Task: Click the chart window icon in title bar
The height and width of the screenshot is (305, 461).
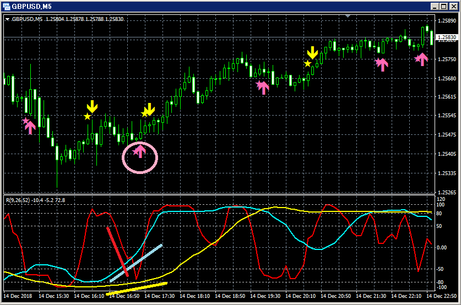Action: point(7,6)
